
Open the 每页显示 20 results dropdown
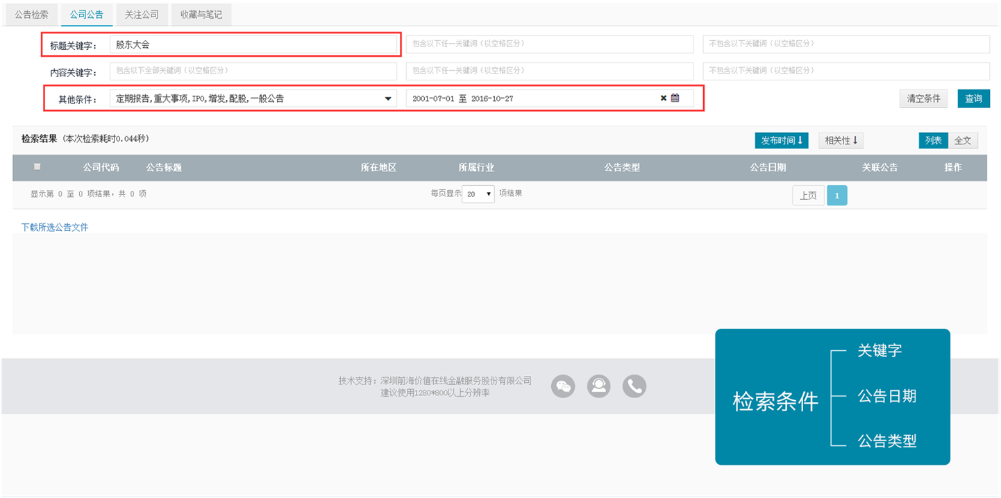478,194
